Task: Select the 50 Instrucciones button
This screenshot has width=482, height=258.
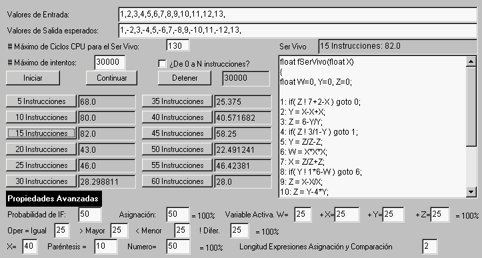Action: (x=177, y=149)
